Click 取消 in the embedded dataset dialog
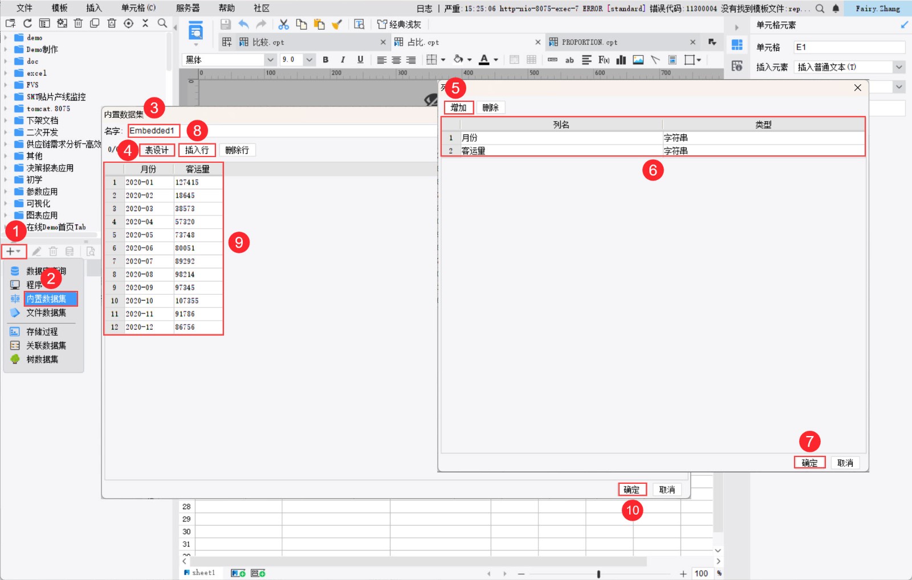Viewport: 912px width, 580px height. (x=667, y=489)
